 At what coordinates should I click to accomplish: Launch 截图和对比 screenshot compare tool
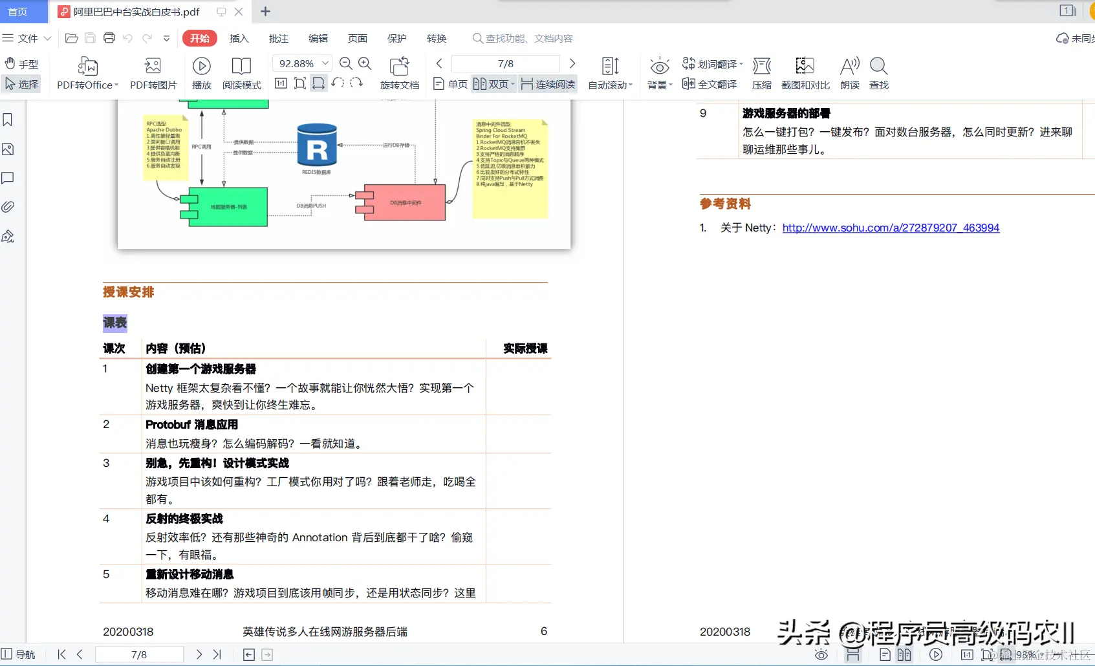click(805, 72)
